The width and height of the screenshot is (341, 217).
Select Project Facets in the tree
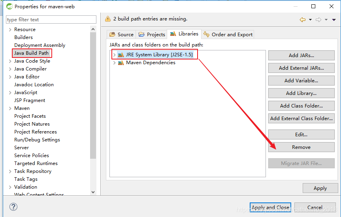pos(30,116)
